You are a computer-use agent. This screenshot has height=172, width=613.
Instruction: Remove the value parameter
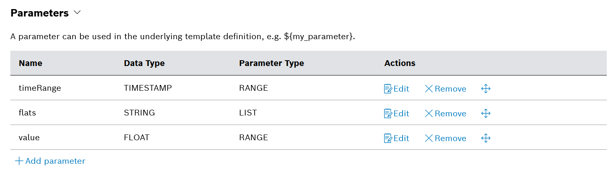pos(445,138)
